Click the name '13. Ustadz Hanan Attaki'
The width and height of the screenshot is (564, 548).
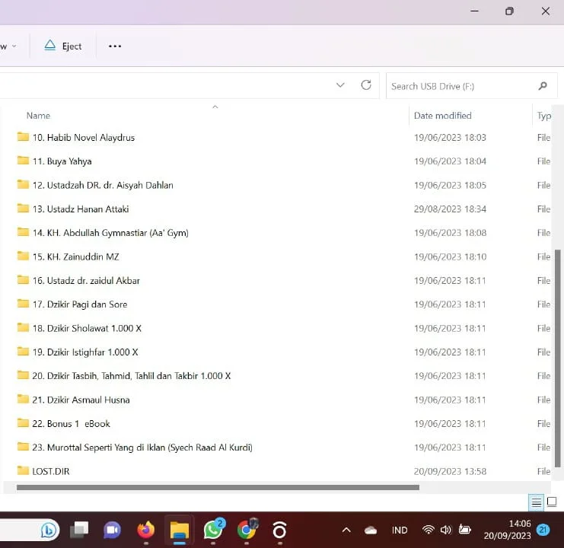(81, 209)
